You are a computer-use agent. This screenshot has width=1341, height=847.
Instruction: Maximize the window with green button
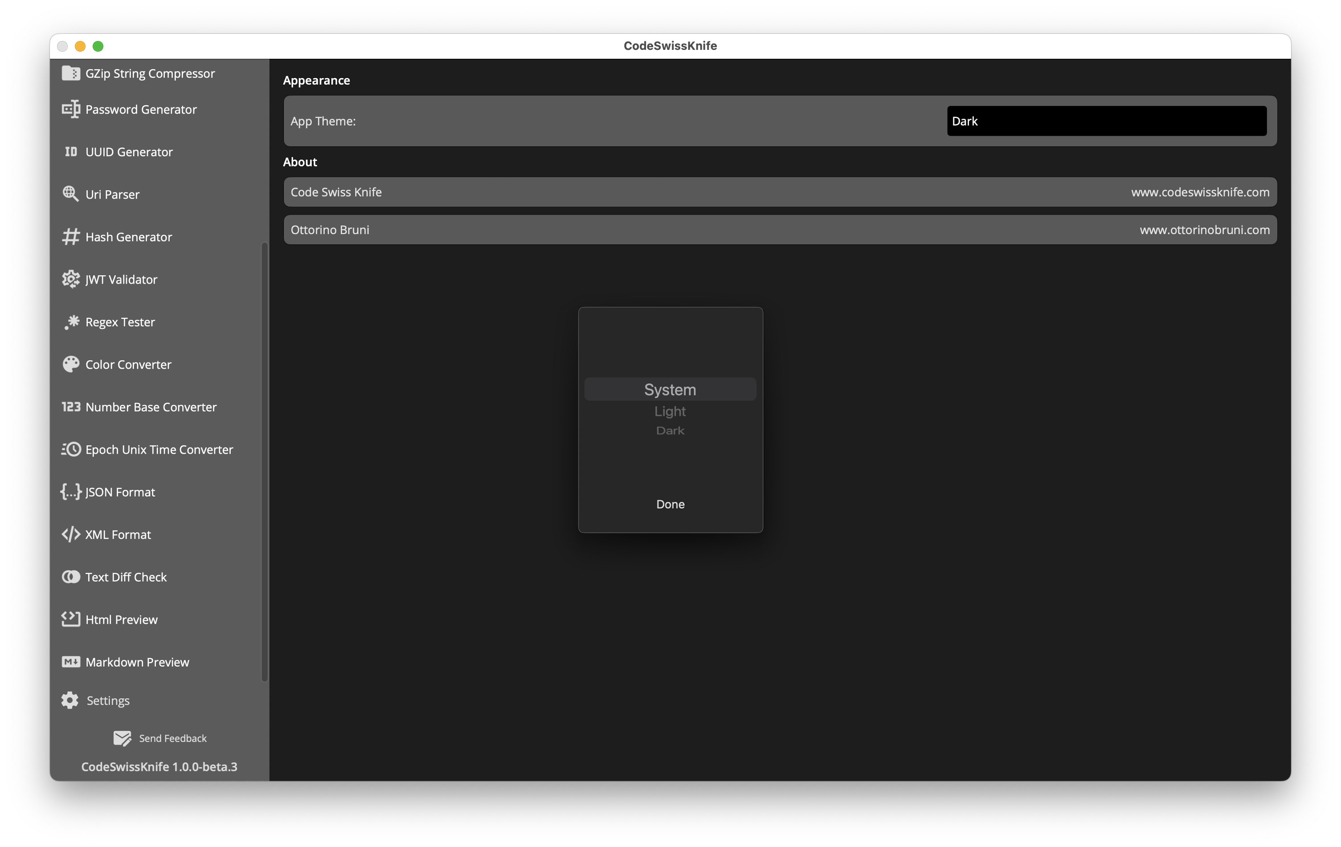pos(98,46)
